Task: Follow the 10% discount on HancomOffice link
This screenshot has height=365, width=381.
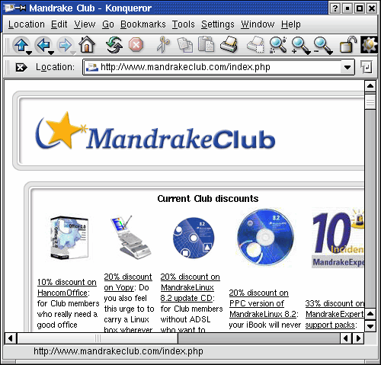Action: pos(67,287)
